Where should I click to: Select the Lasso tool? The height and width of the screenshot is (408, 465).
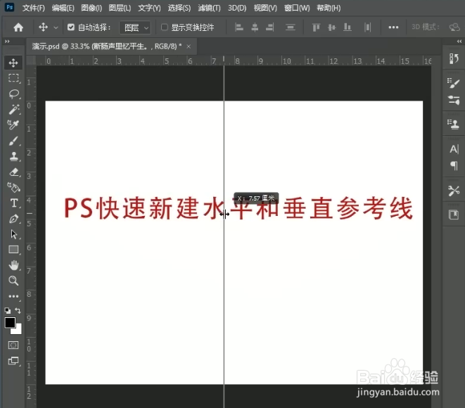(x=13, y=94)
